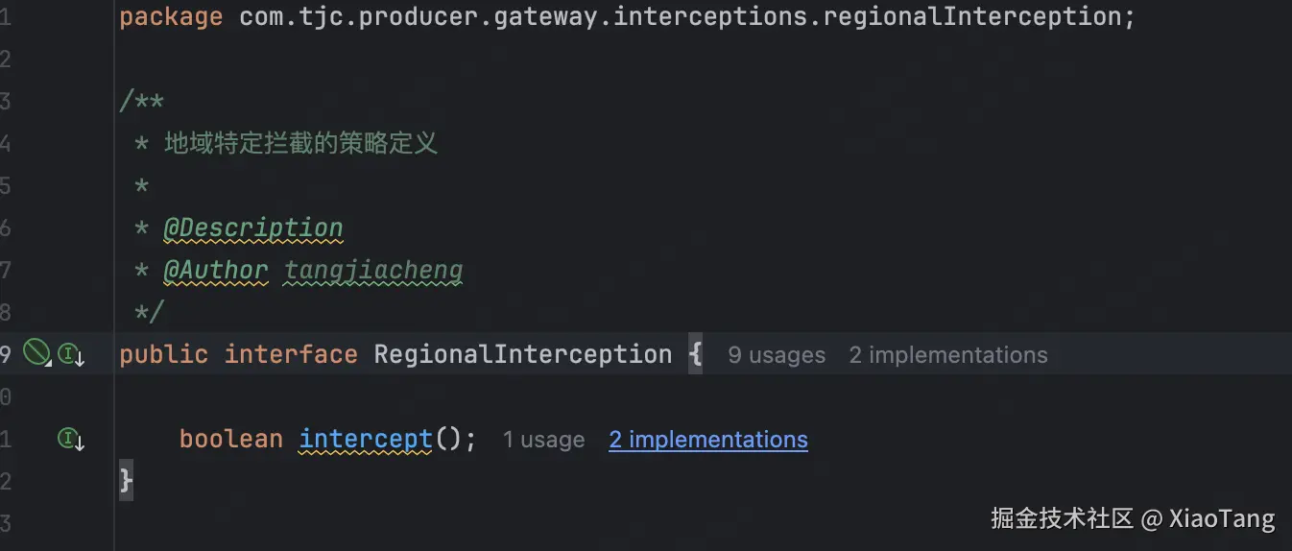
Task: Click the author name tangjiacheng
Action: pyautogui.click(x=373, y=271)
